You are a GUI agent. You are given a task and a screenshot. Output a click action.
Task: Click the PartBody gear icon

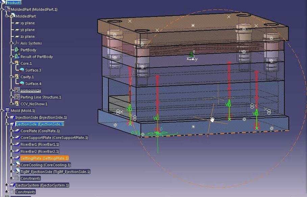17,50
